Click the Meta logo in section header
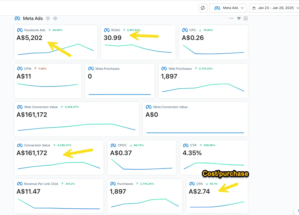This screenshot has height=215, width=299. 17,18
